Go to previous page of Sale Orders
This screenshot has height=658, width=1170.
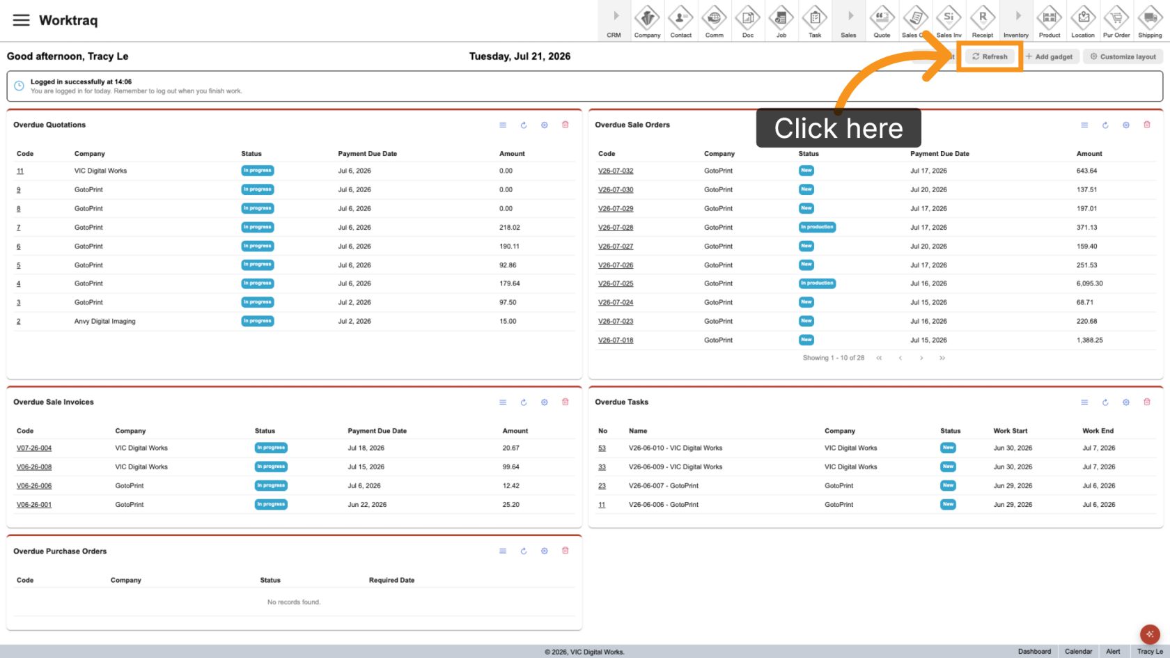pyautogui.click(x=900, y=358)
